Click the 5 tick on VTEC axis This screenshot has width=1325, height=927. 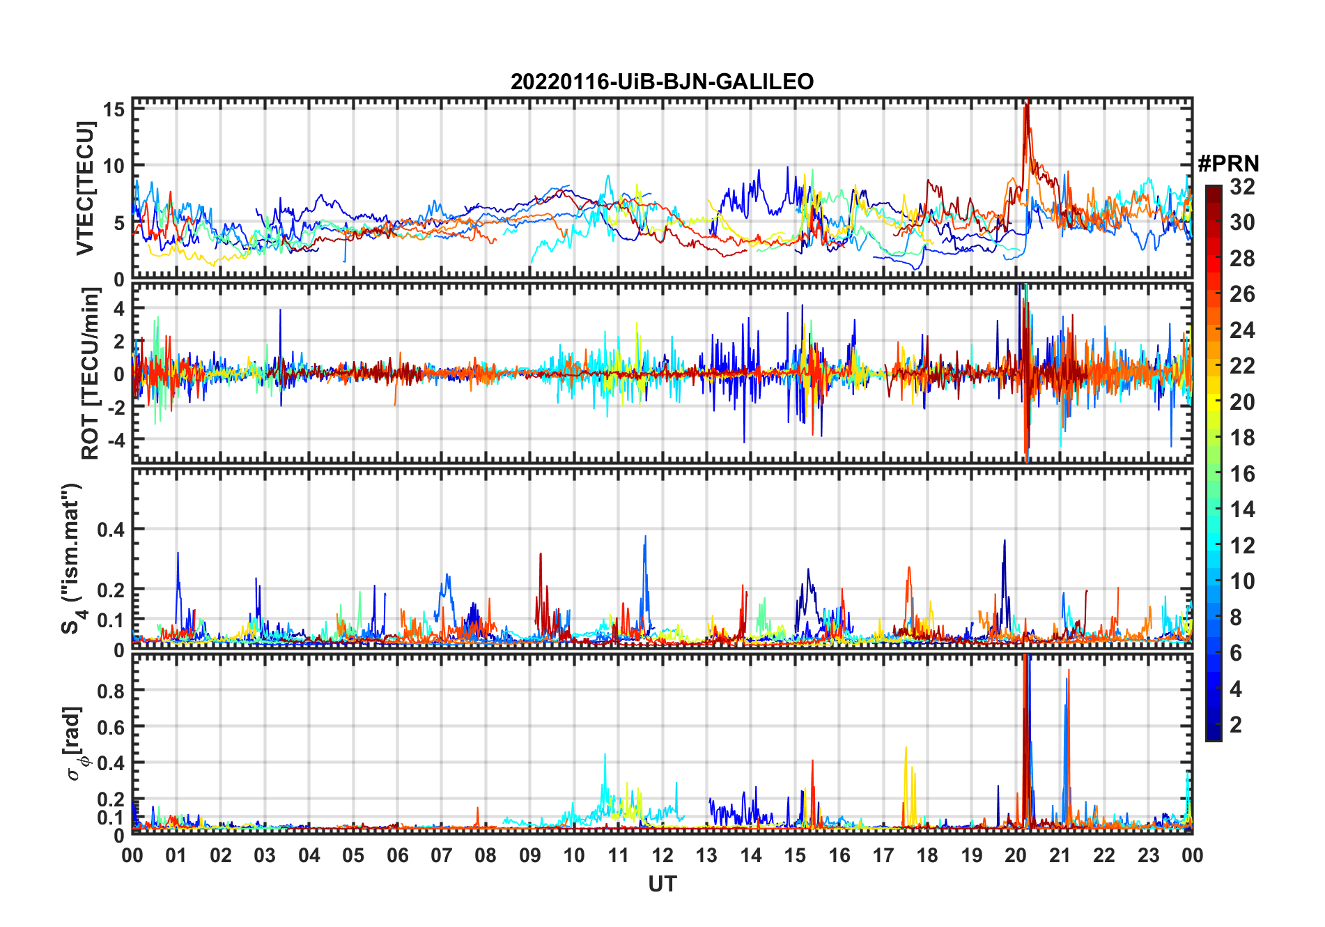[120, 223]
